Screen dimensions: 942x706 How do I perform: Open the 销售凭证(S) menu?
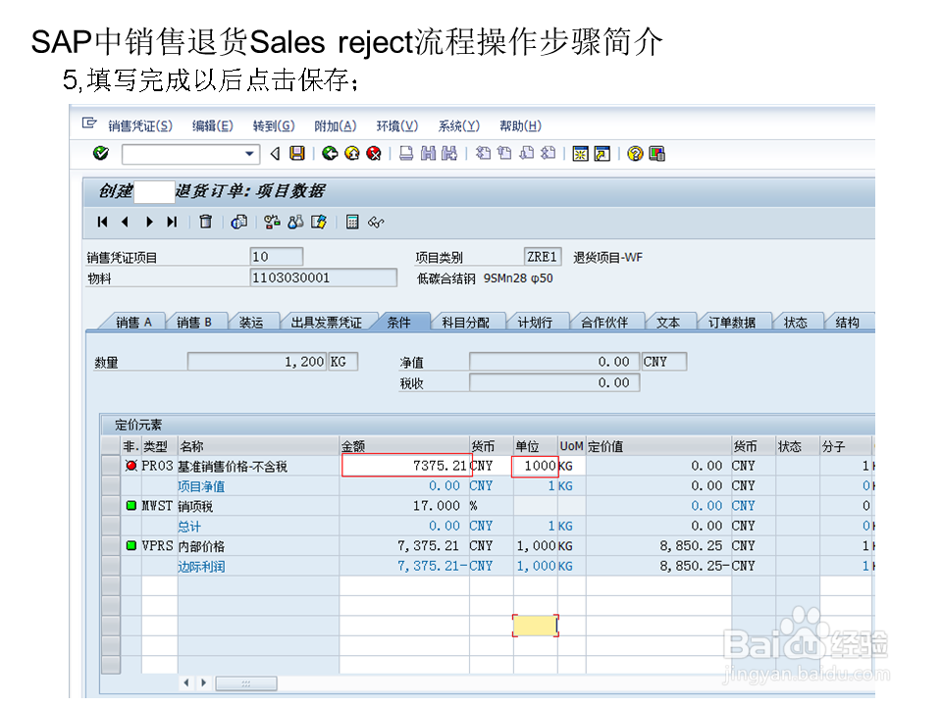point(140,126)
